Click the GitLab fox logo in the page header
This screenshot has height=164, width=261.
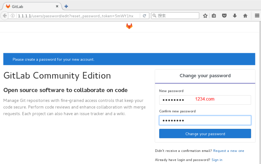(129, 26)
